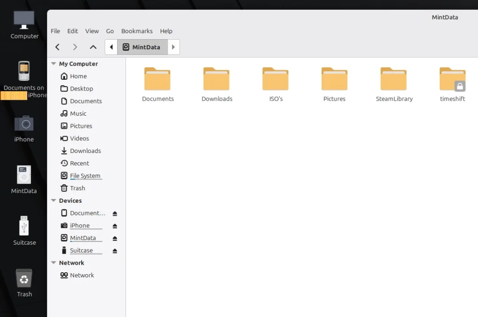Go up to the parent folder

coord(93,47)
